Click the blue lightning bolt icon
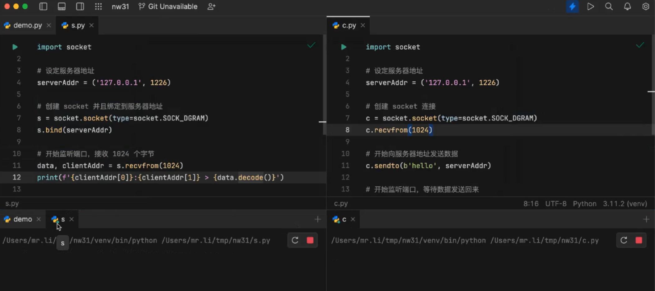655x291 pixels. click(x=572, y=7)
